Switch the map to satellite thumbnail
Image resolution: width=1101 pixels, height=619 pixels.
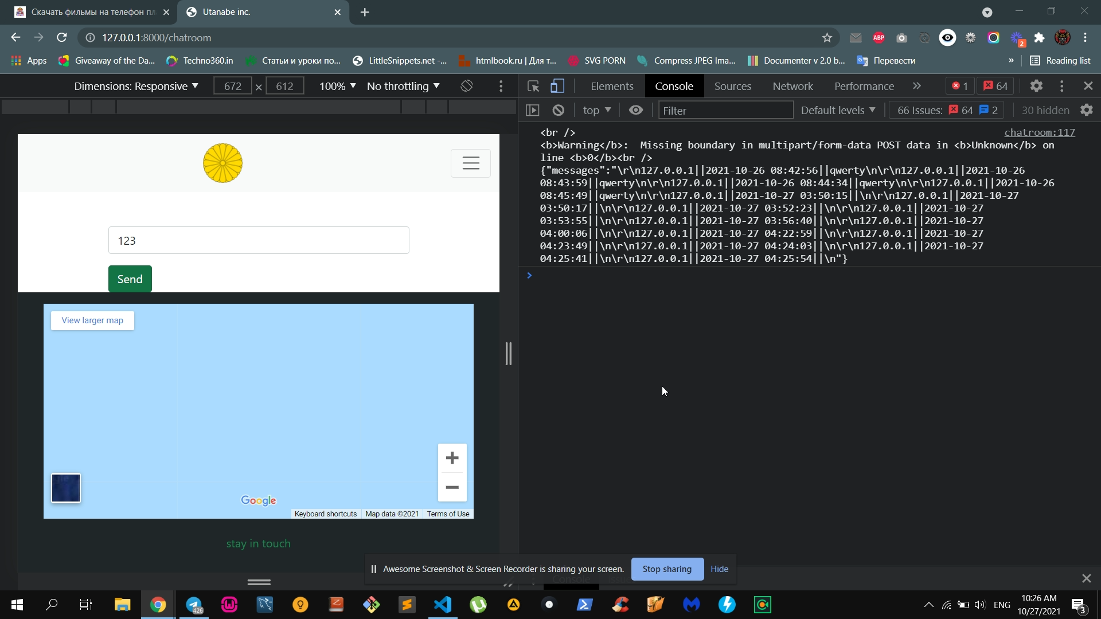[66, 488]
